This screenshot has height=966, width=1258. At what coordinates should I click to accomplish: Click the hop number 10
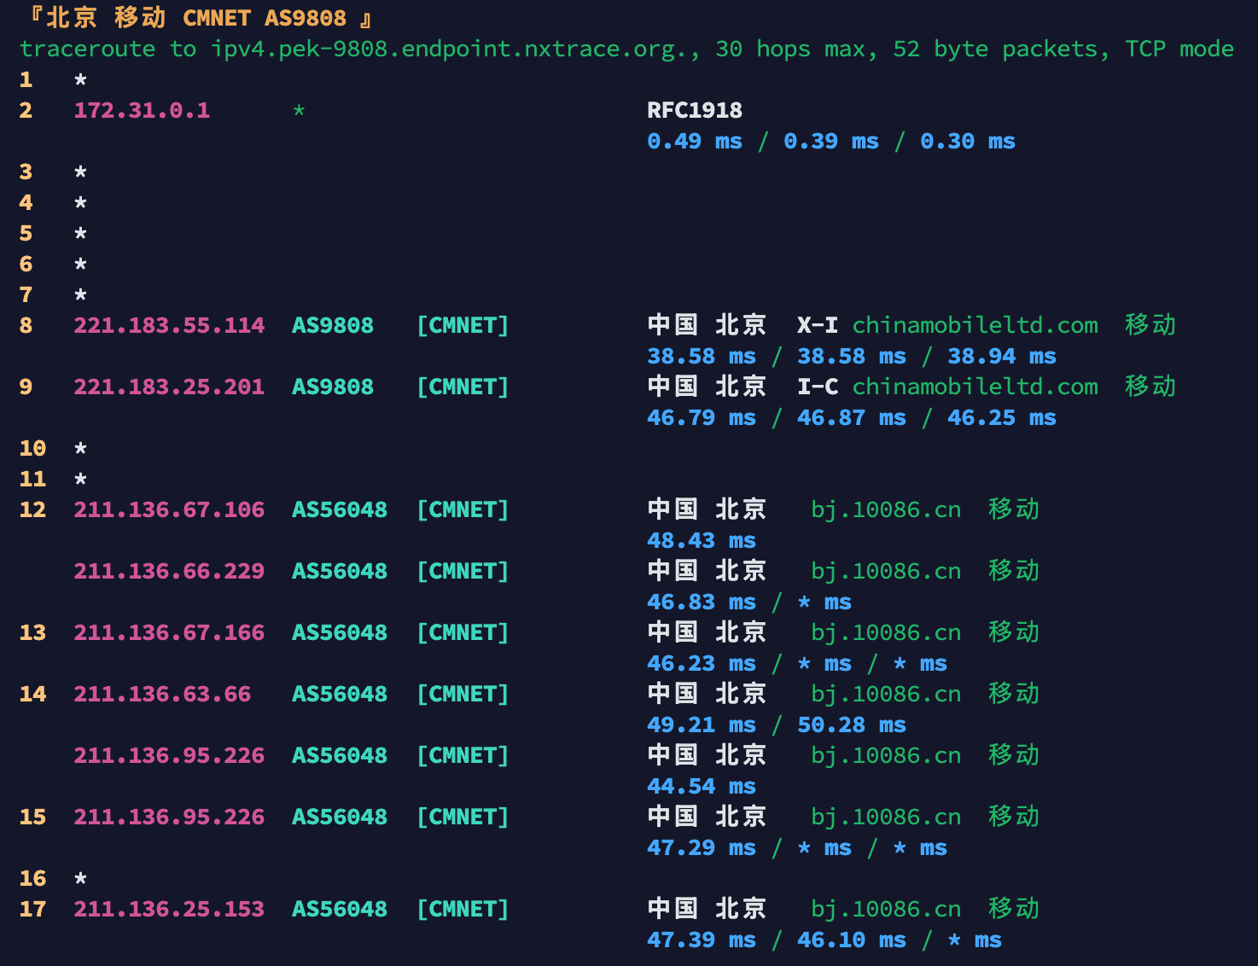(32, 449)
